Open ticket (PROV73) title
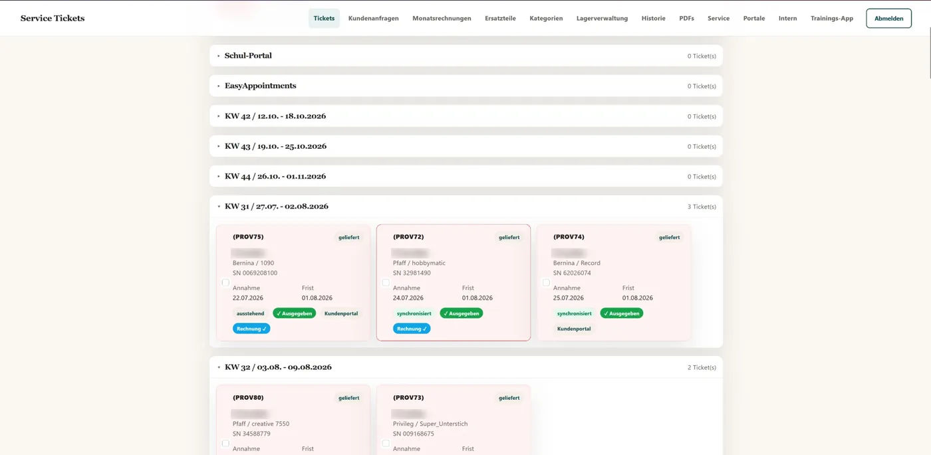Viewport: 931px width, 455px height. point(408,398)
